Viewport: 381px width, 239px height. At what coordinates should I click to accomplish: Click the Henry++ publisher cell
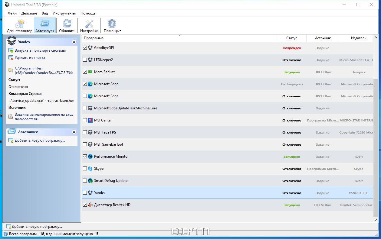click(x=358, y=72)
